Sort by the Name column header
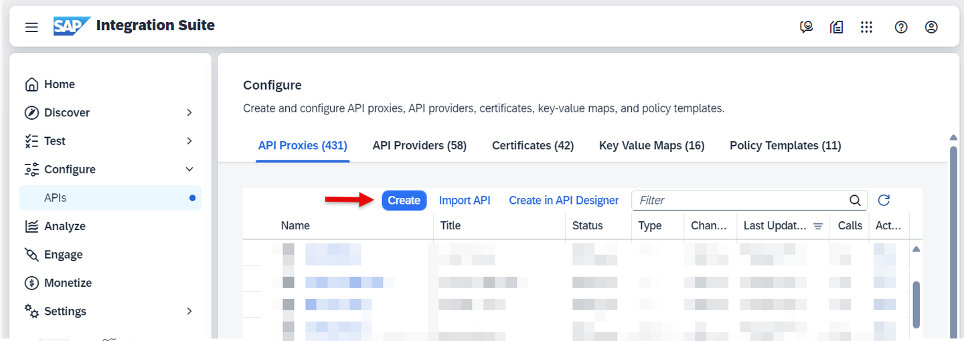The height and width of the screenshot is (341, 964). coord(295,226)
